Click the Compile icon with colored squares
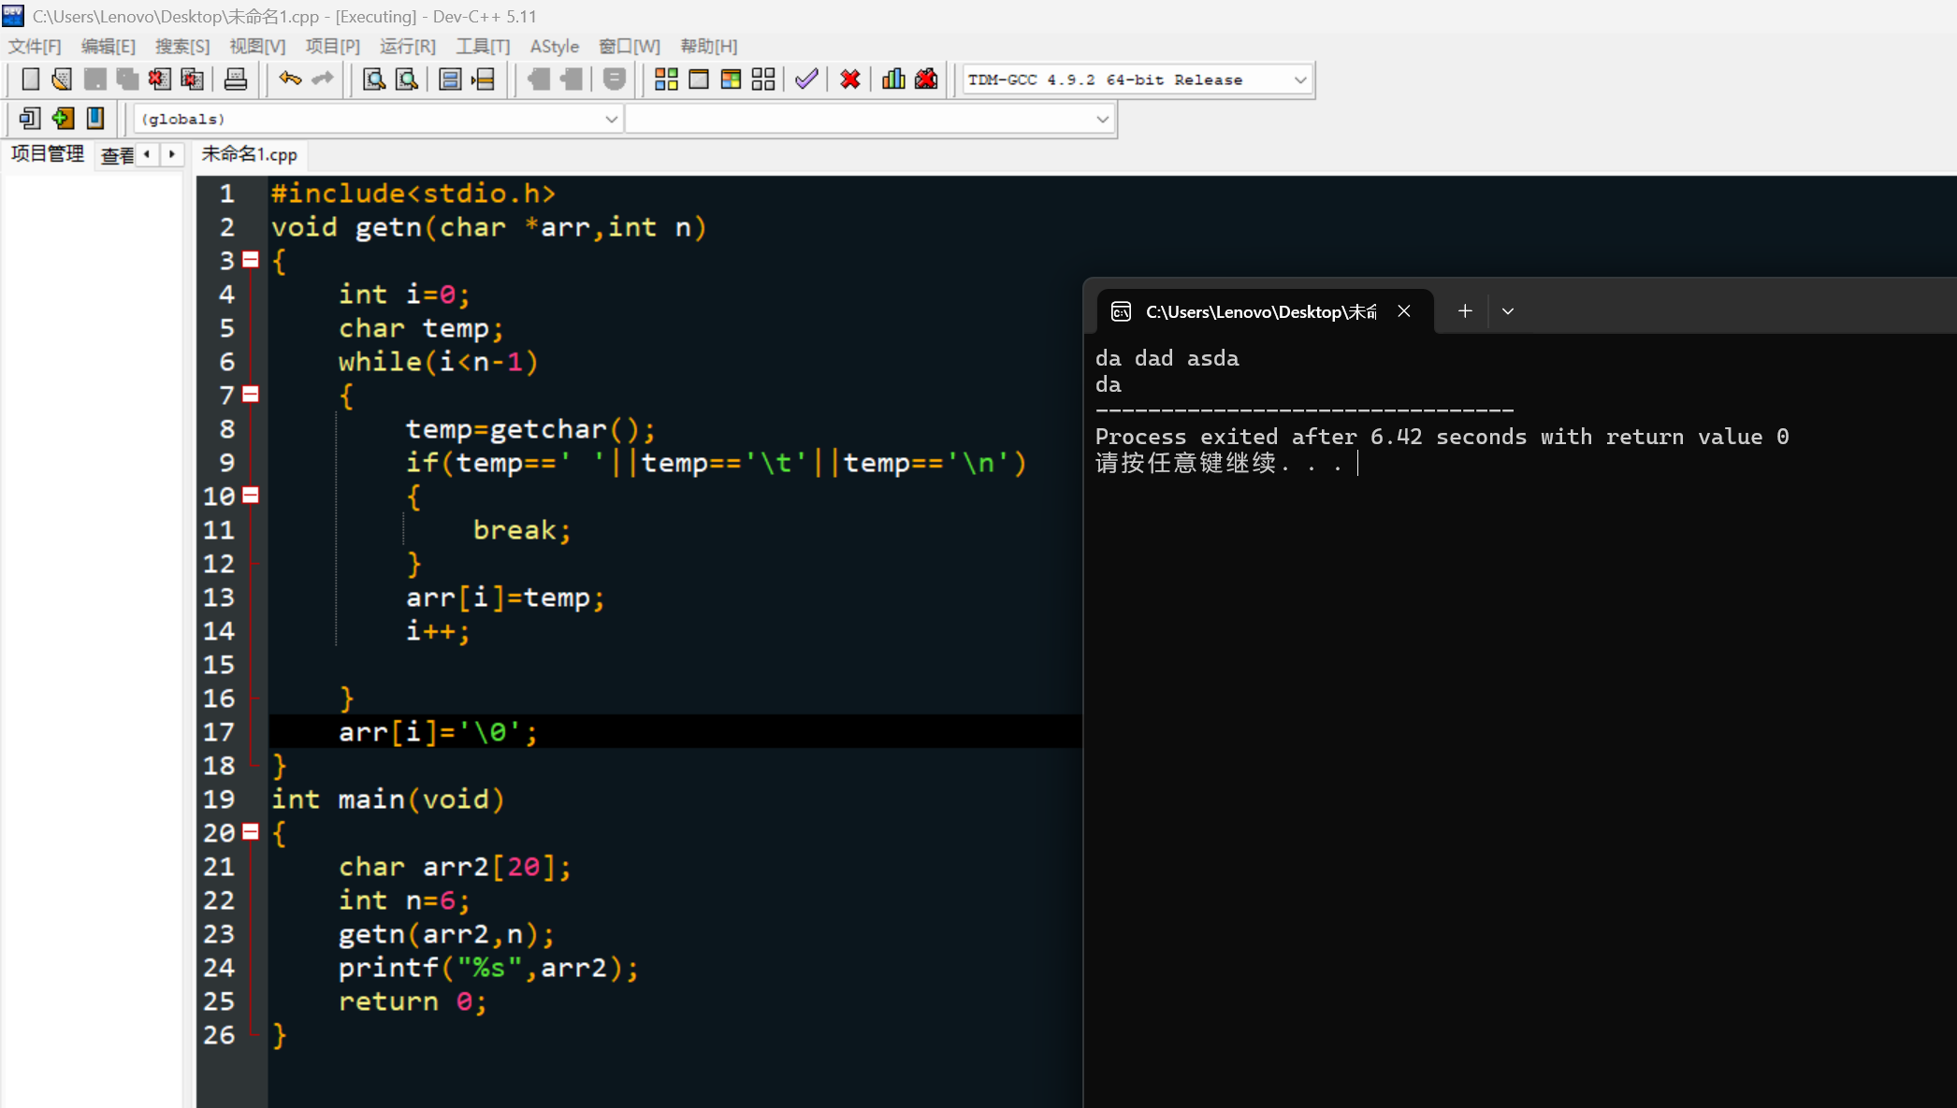The width and height of the screenshot is (1957, 1108). point(666,79)
